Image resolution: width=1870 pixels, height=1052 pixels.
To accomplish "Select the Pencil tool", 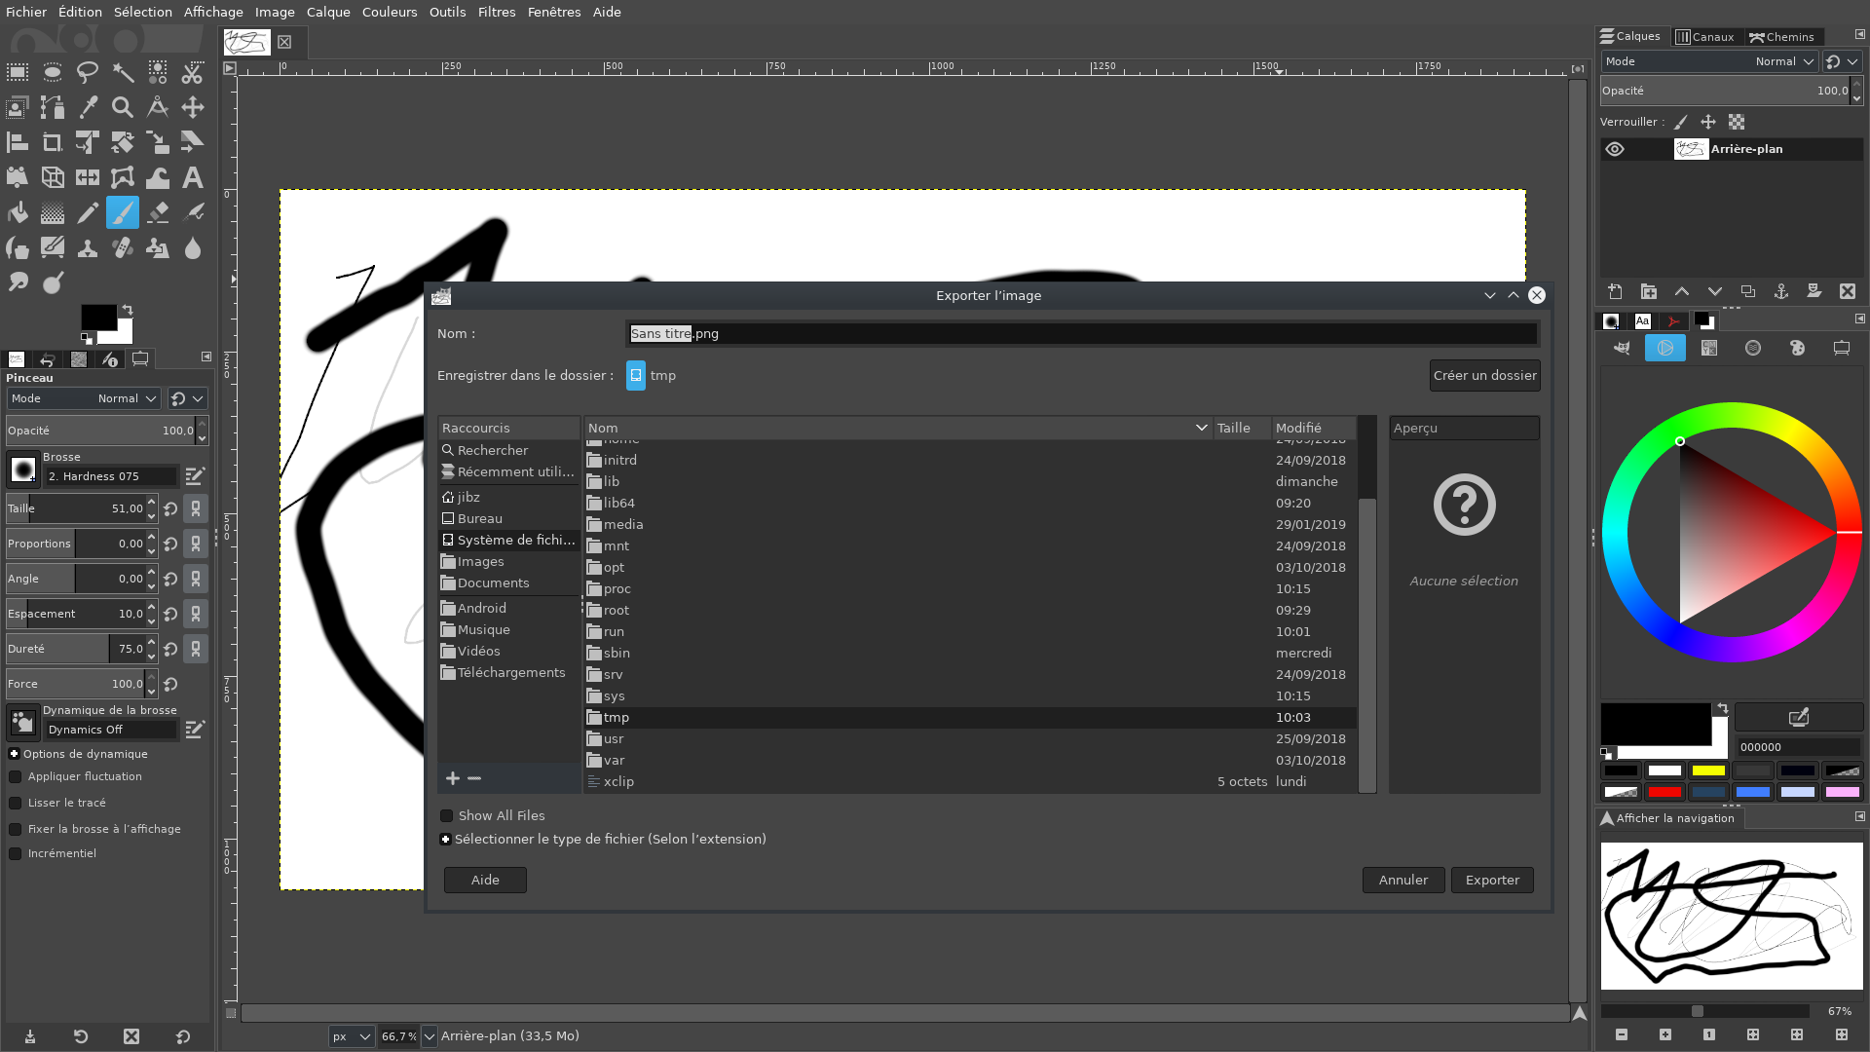I will pos(88,212).
